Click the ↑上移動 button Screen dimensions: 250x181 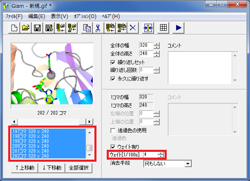point(25,168)
